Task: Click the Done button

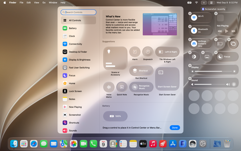Action: [x=175, y=128]
